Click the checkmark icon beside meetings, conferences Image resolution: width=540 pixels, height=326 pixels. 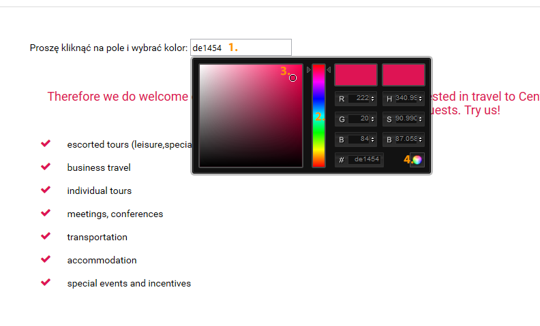(x=46, y=212)
